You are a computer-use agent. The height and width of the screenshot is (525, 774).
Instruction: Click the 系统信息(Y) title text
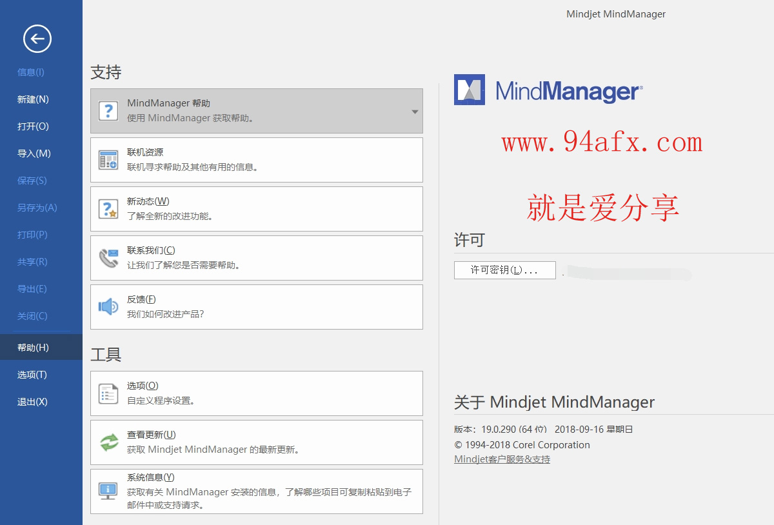(x=151, y=477)
